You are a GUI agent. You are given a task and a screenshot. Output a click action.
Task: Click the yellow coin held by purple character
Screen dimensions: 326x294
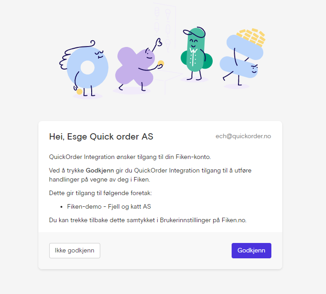click(161, 63)
